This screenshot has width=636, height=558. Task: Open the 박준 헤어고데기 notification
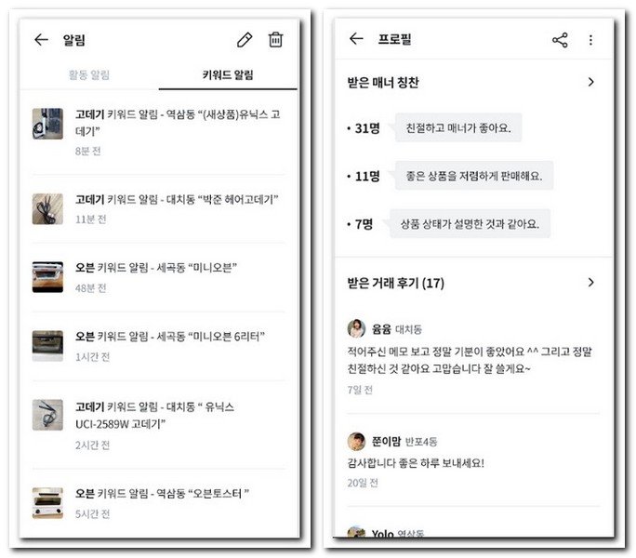[159, 209]
